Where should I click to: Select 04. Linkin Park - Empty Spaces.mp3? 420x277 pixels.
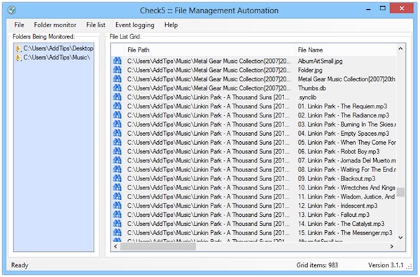point(344,134)
